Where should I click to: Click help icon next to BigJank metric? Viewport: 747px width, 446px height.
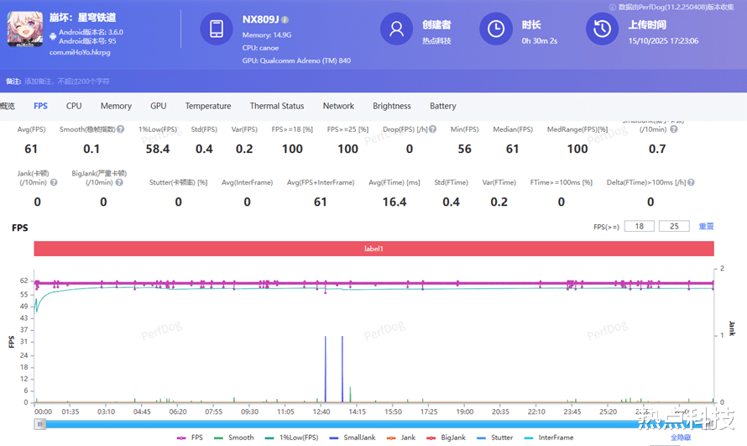coord(133,182)
